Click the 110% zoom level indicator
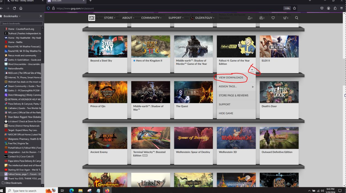Screen dimensions: 346x193 click(x=287, y=8)
